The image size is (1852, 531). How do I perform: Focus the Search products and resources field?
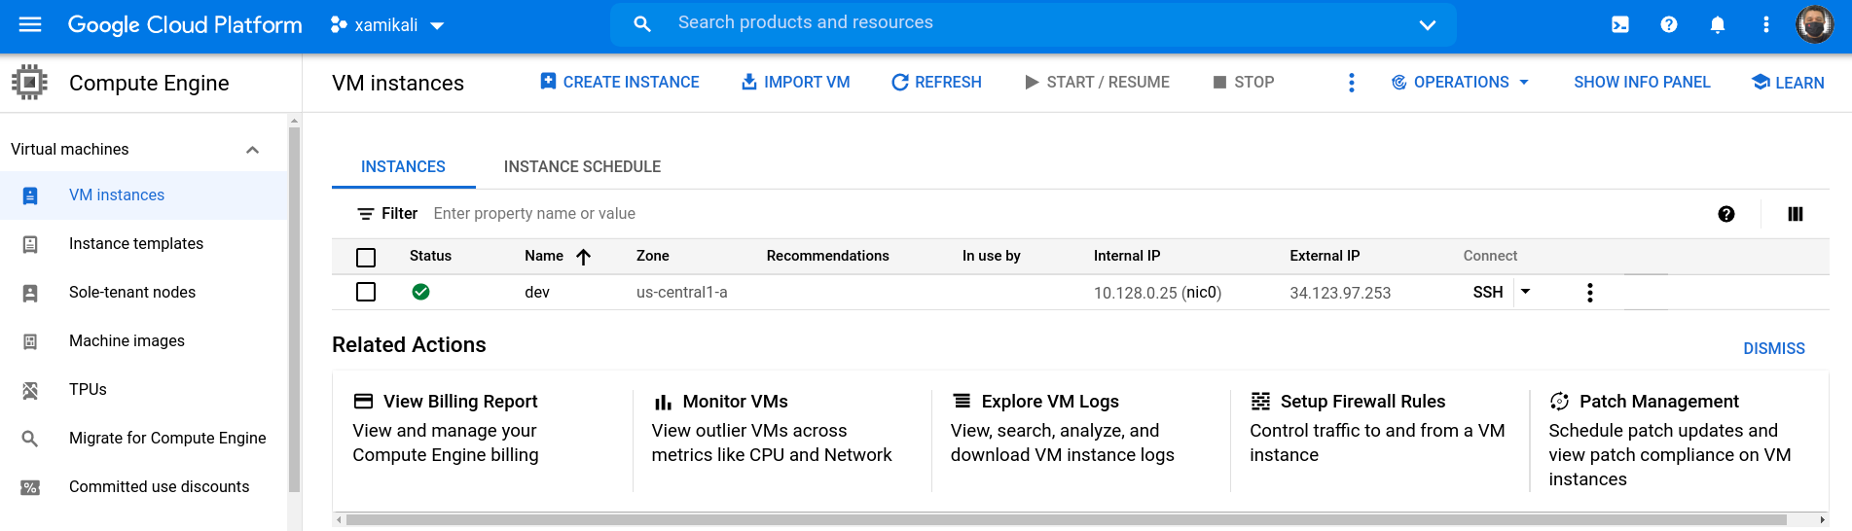click(1033, 23)
